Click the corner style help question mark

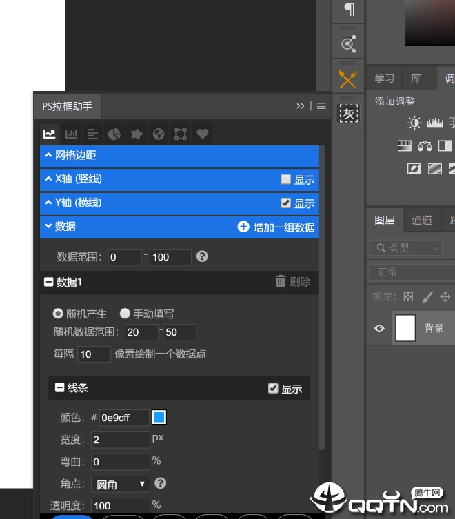(x=160, y=483)
